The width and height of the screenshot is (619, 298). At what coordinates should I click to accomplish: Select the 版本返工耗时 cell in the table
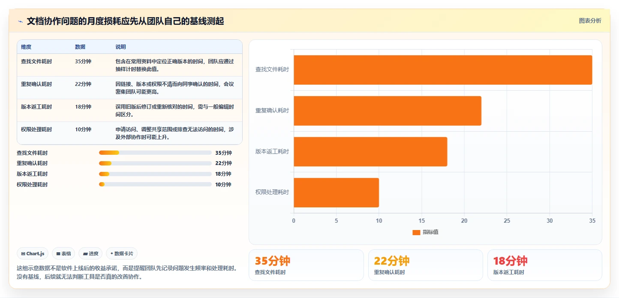pyautogui.click(x=36, y=107)
